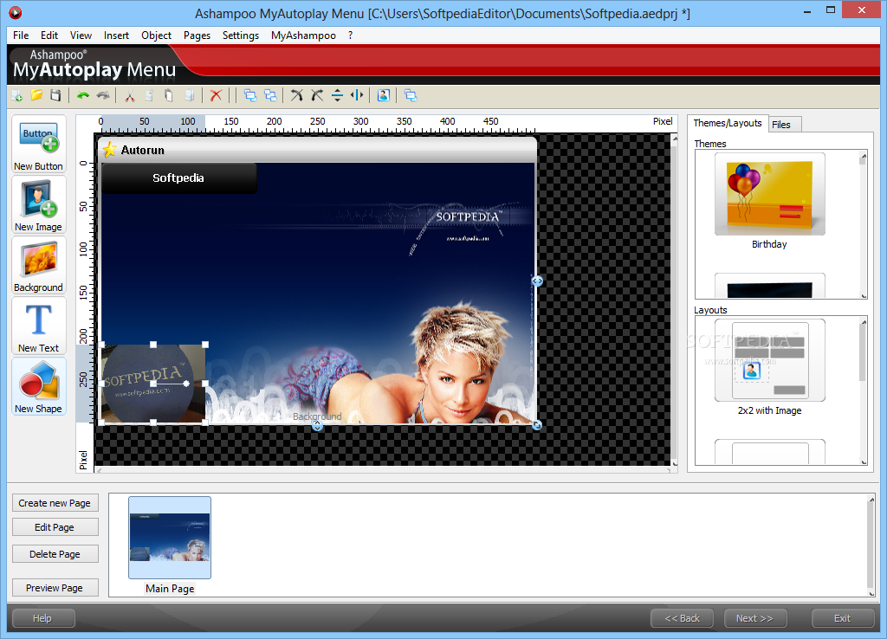Click the last overlapping-windows toolbar icon

(411, 95)
